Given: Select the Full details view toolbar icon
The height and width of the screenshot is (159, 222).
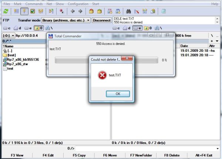Looking at the screenshot, I should coord(24,11).
